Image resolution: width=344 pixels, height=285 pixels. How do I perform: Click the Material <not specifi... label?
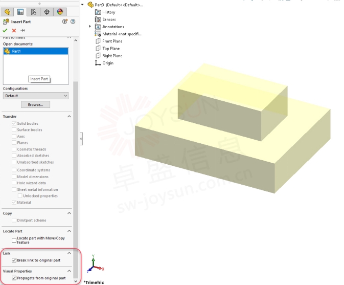[122, 34]
